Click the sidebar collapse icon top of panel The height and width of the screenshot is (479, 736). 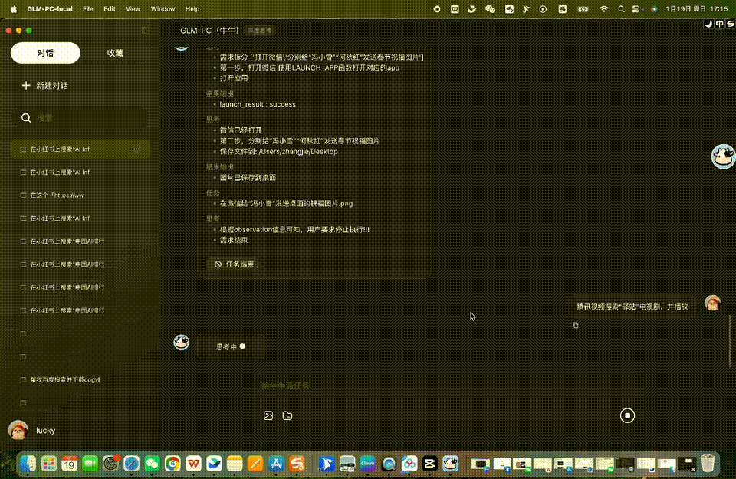[145, 31]
